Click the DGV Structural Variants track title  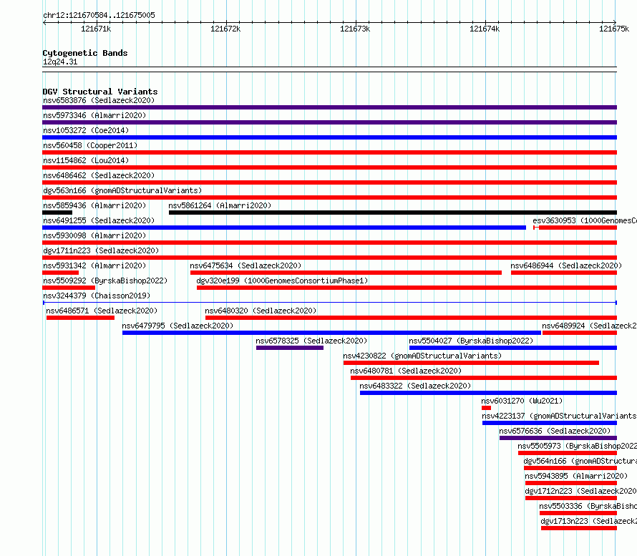click(100, 92)
